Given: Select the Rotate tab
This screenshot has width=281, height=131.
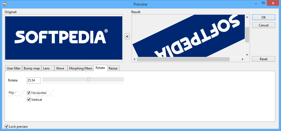Looking at the screenshot, I should (100, 68).
